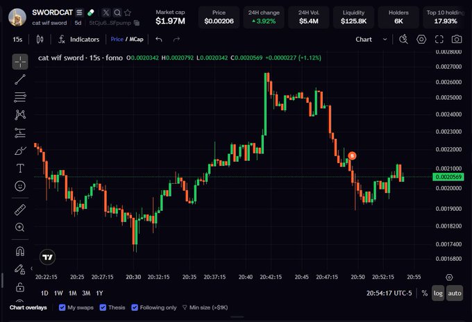Toggle log scale
This screenshot has height=322, width=472.
tap(438, 293)
